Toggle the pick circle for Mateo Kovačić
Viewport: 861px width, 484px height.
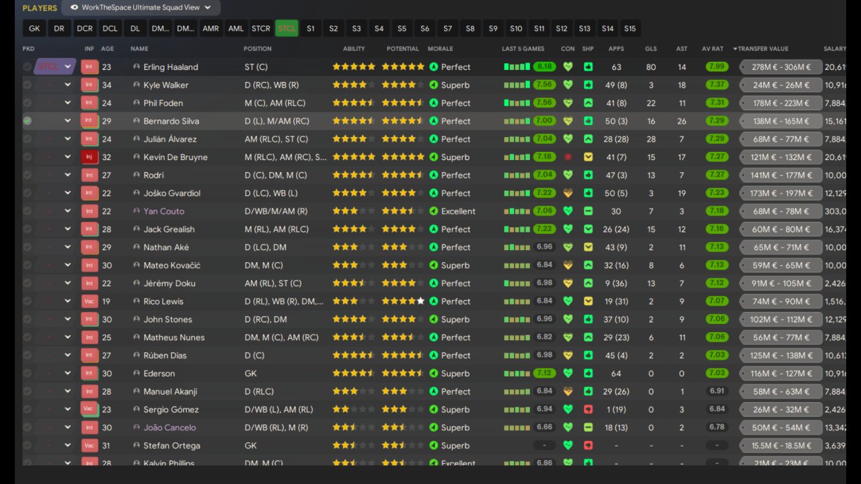pos(27,266)
